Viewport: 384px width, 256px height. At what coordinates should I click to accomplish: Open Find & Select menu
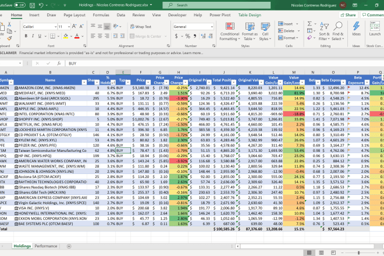338,31
